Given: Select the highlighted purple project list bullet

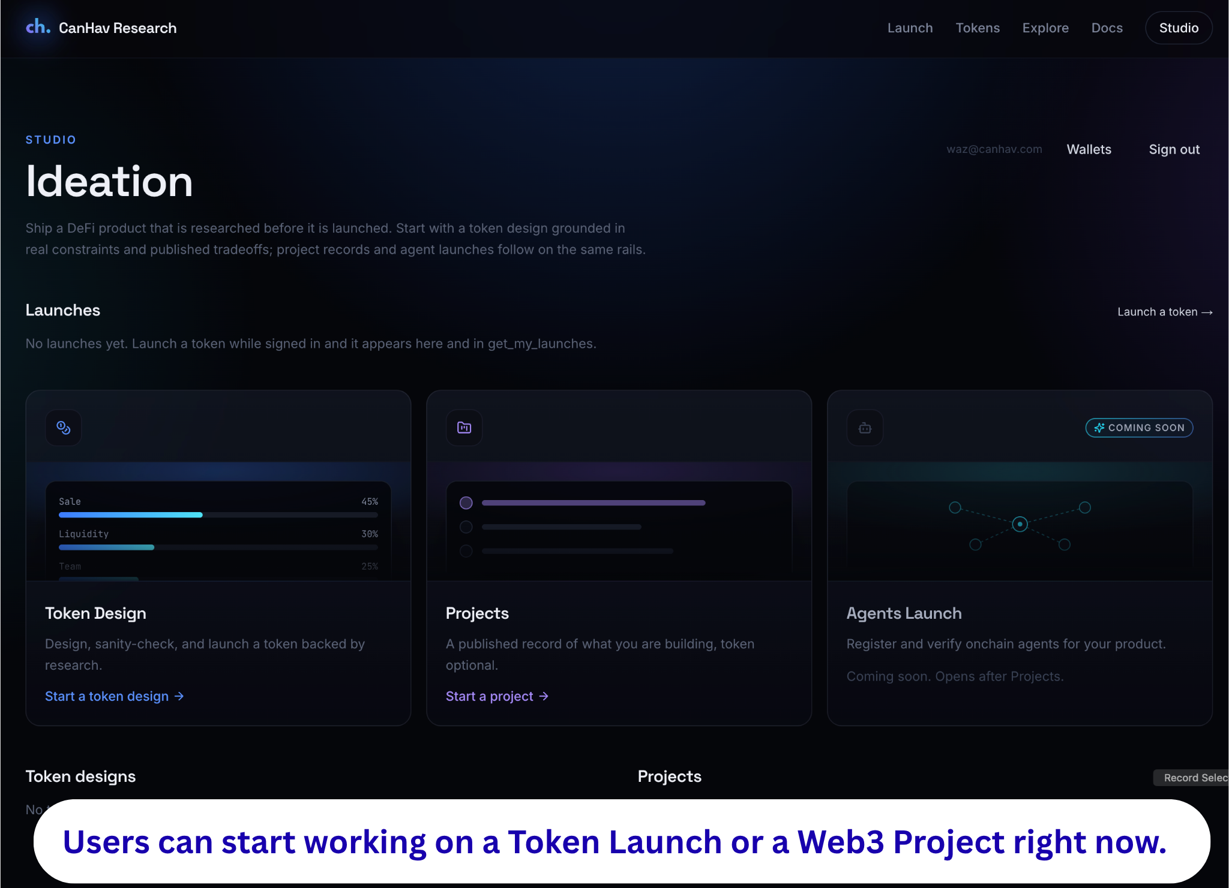Looking at the screenshot, I should (466, 502).
